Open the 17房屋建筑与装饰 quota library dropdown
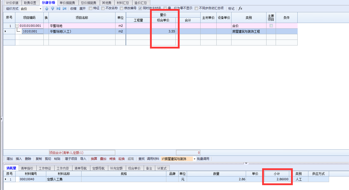Screen dimensions: 349x190 pyautogui.click(x=194, y=159)
